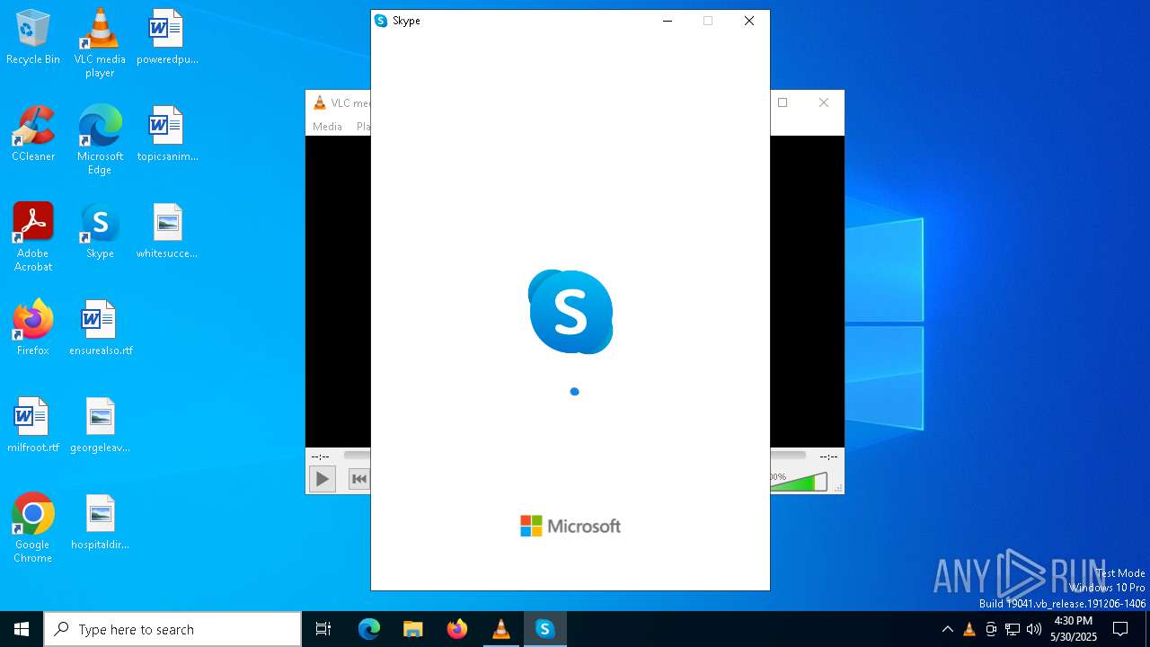This screenshot has height=647, width=1150.
Task: Close the VLC media player window
Action: (824, 102)
